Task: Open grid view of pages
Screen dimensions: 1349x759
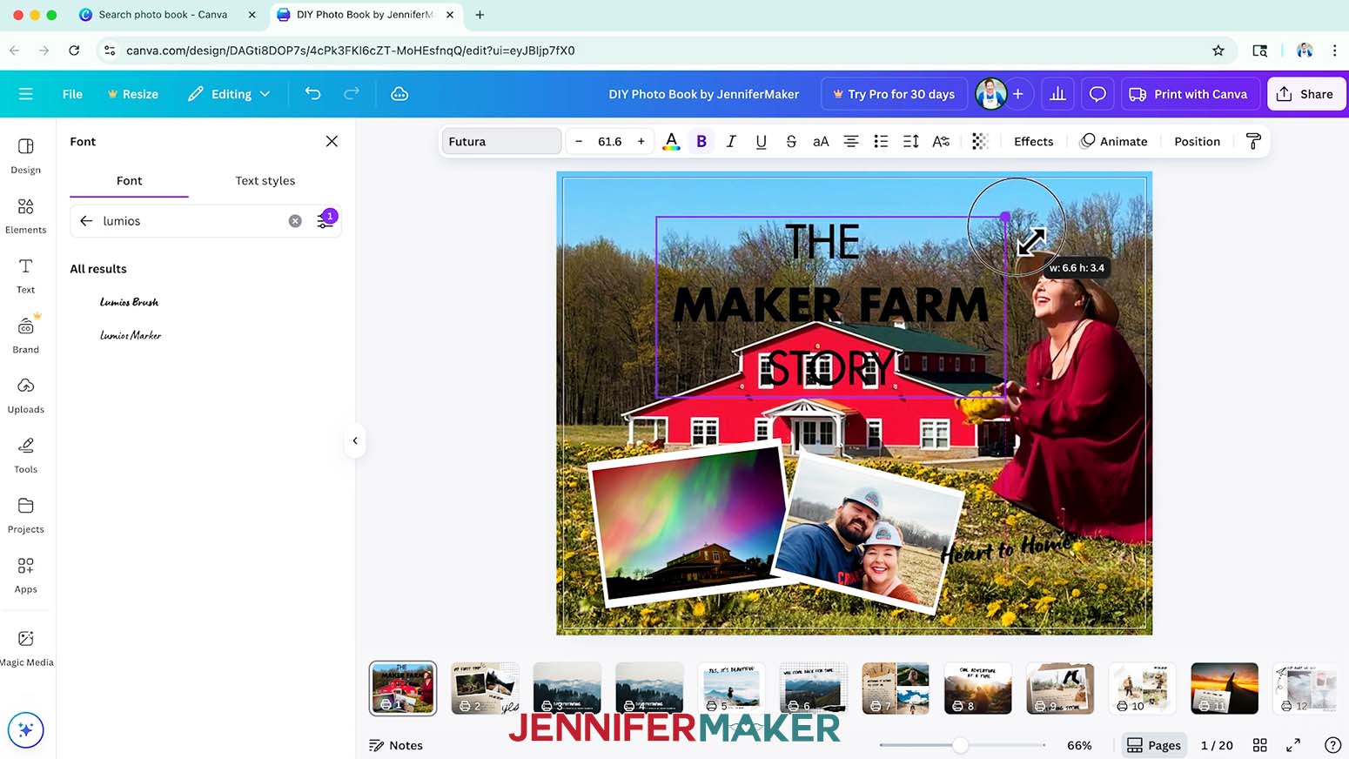Action: [1259, 745]
